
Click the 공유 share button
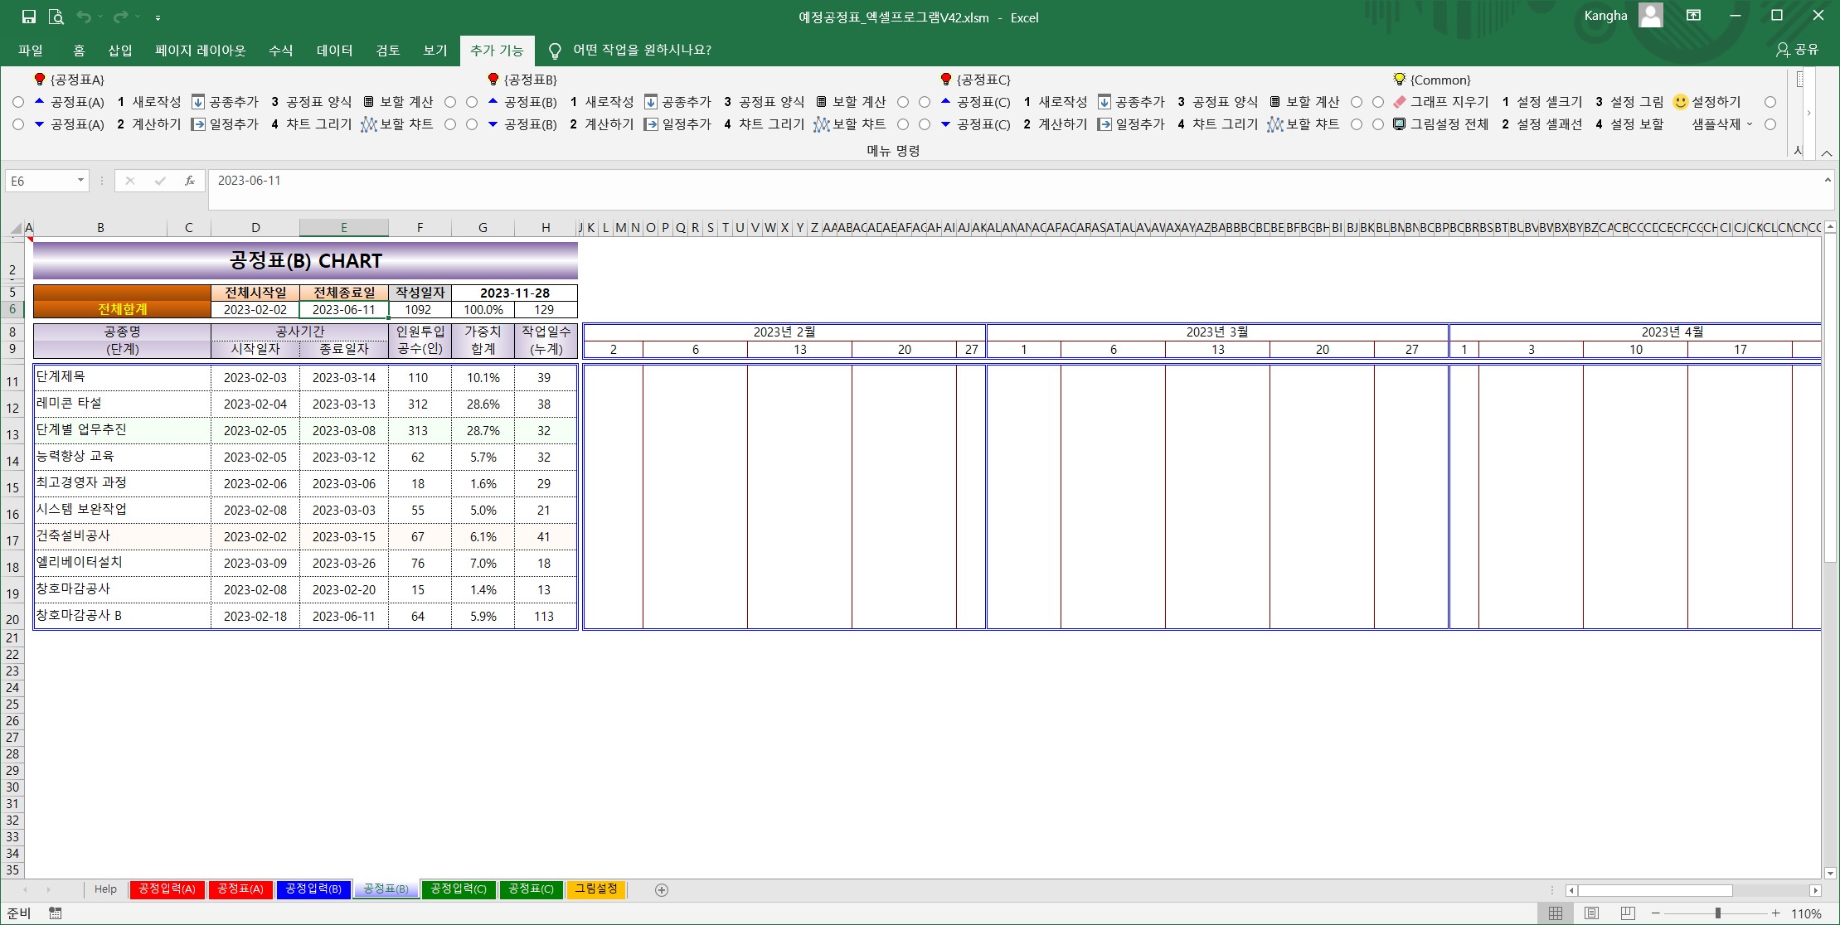click(1797, 50)
